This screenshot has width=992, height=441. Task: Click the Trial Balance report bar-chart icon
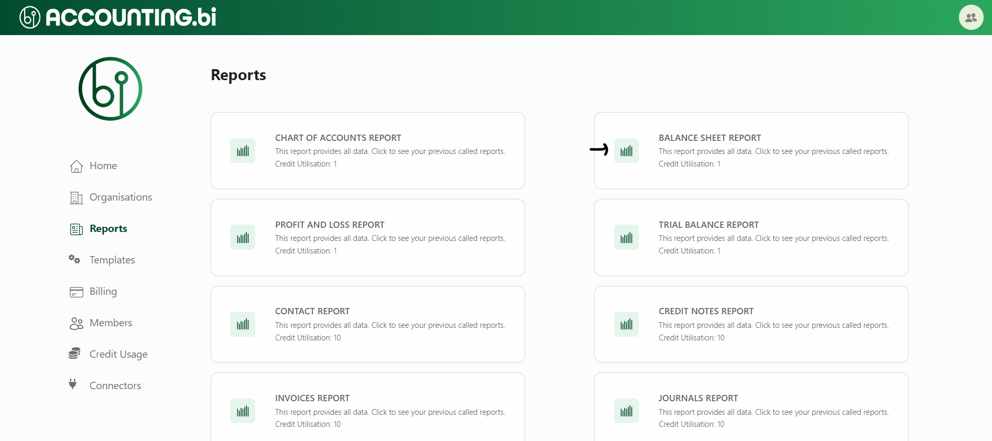626,238
